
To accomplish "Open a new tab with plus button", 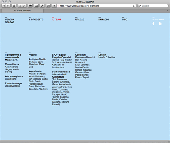I will coord(168,11).
